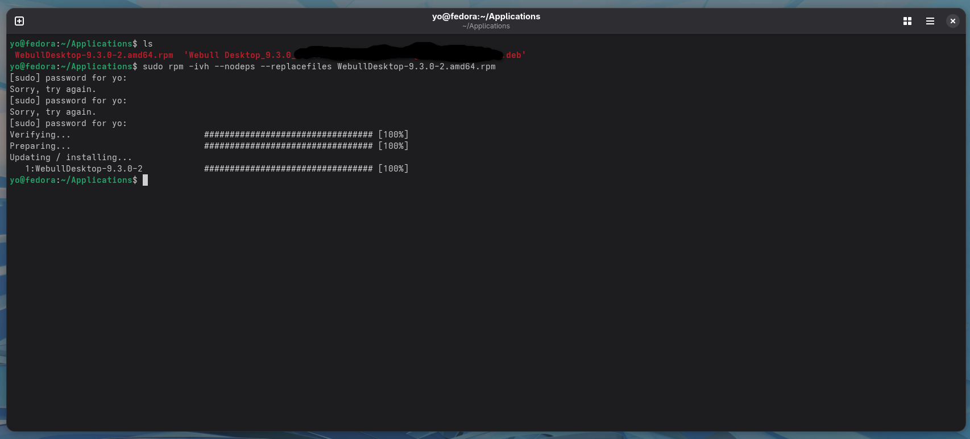
Task: Open a new terminal tab
Action: click(x=19, y=21)
